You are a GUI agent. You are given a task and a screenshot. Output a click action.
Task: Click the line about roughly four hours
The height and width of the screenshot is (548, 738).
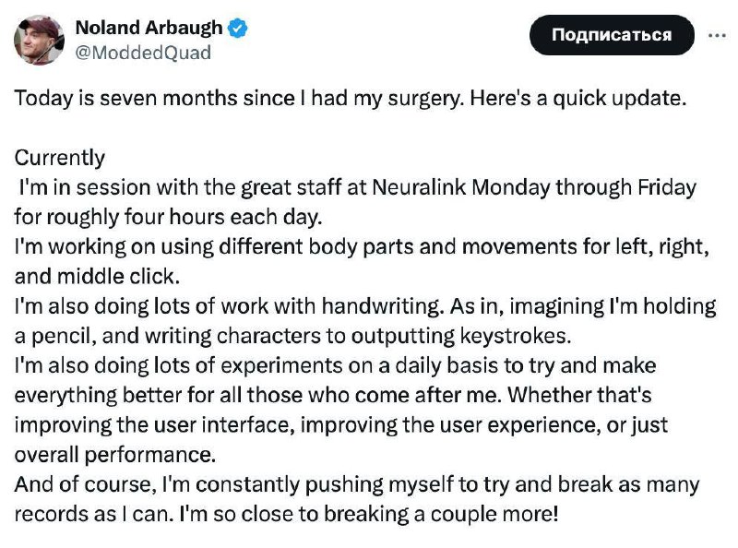click(168, 217)
